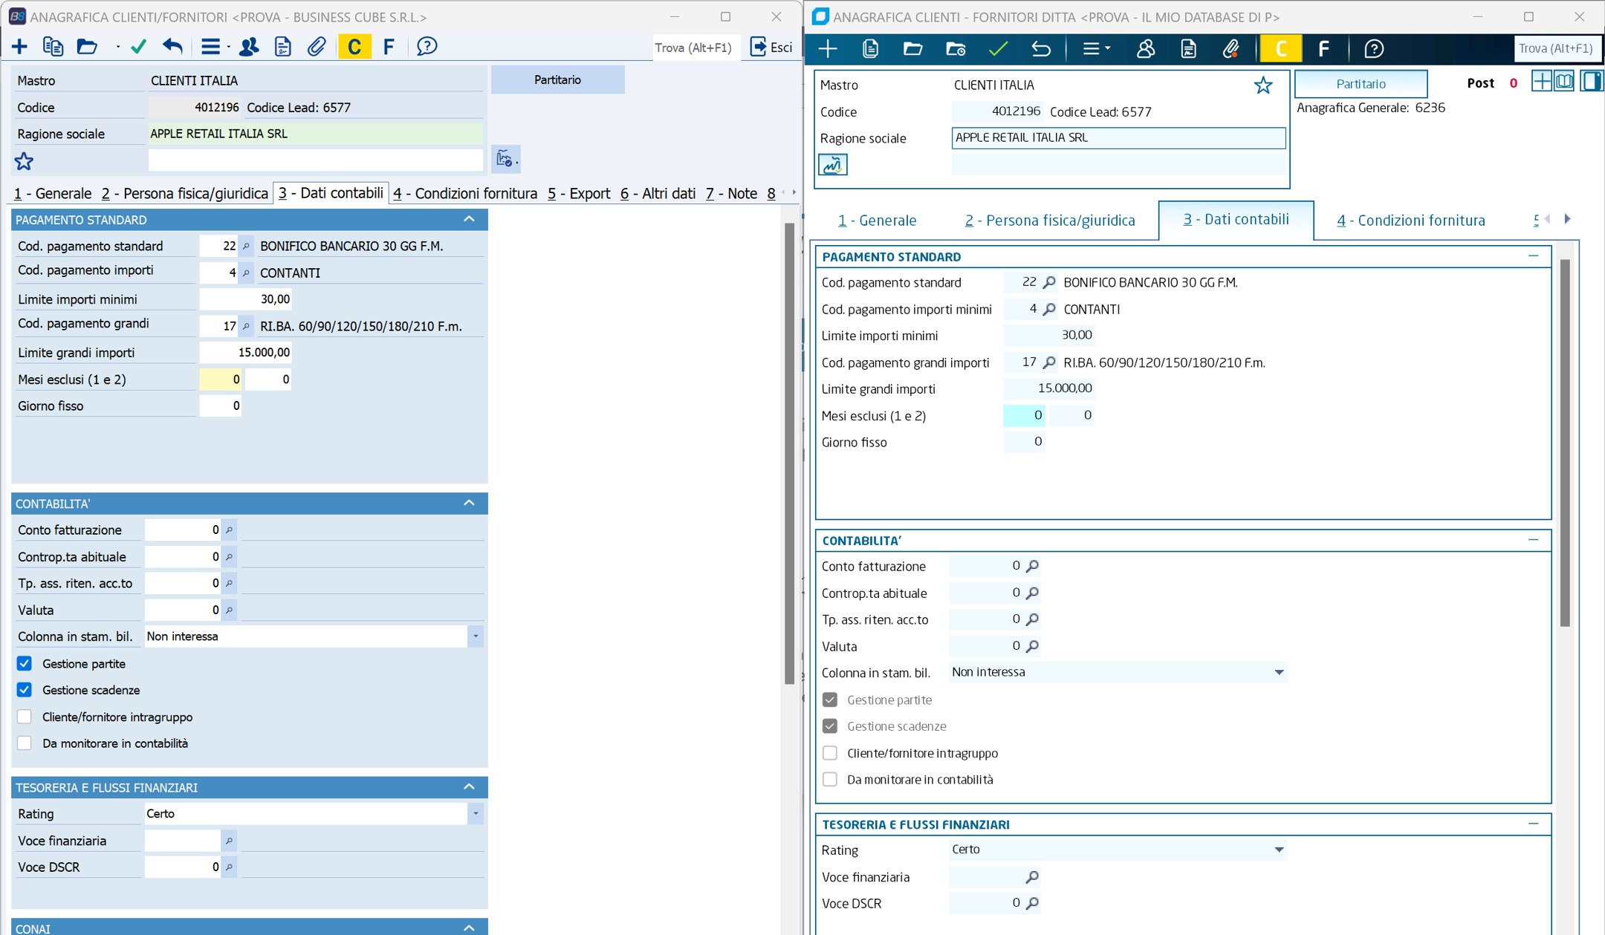Open Rating dropdown in left window
This screenshot has height=935, width=1605.
pos(476,814)
